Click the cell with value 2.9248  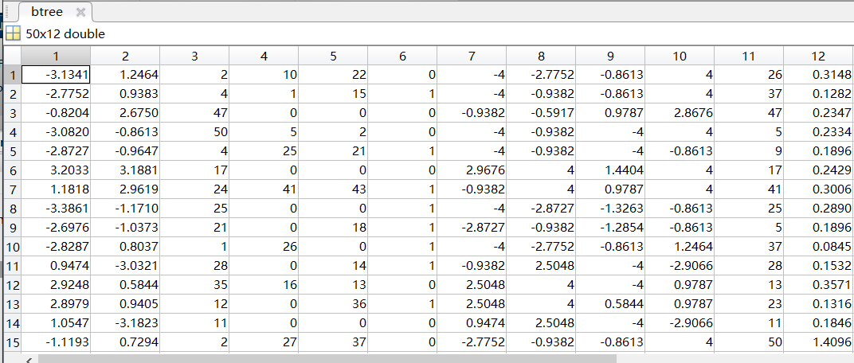click(56, 285)
